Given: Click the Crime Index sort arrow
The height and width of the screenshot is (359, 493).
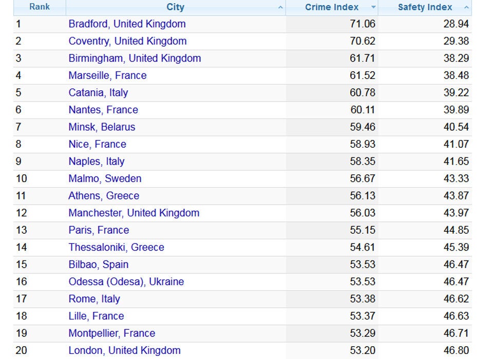Looking at the screenshot, I should pyautogui.click(x=373, y=8).
